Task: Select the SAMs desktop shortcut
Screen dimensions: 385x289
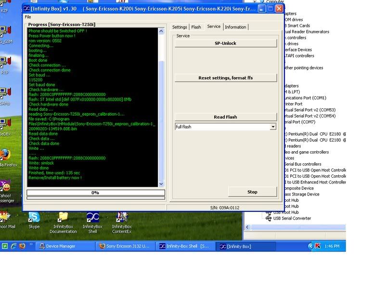Action: (5, 97)
